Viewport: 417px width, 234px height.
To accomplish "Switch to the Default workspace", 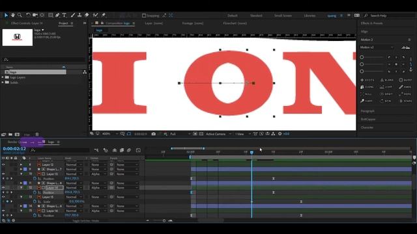I will 232,16.
